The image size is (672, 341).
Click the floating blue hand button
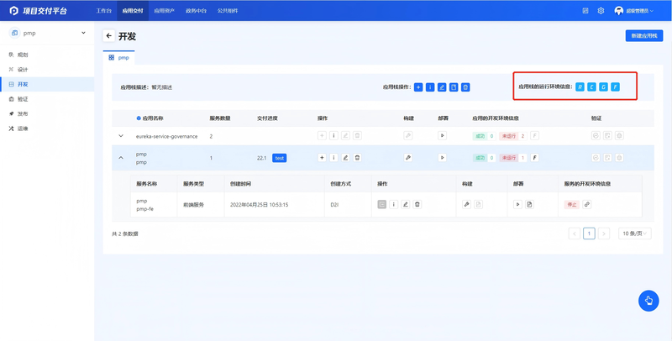[x=648, y=301]
